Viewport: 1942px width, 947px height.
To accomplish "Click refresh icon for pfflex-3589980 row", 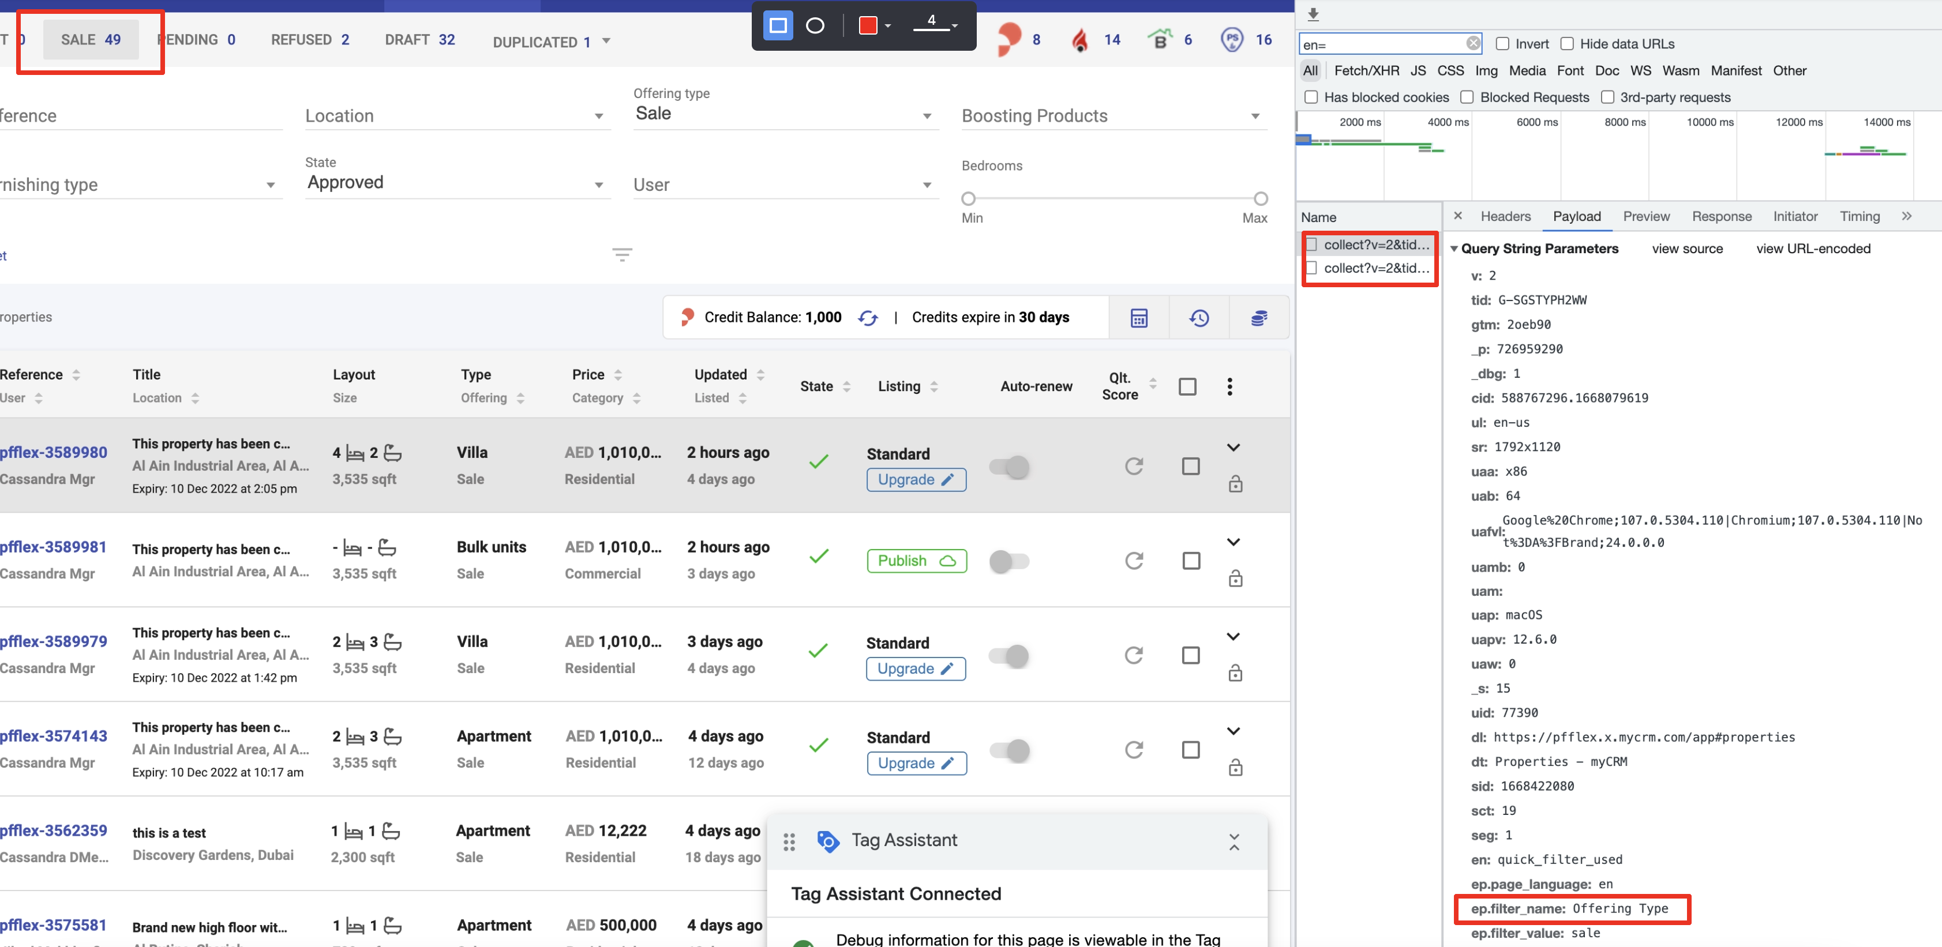I will point(1134,467).
